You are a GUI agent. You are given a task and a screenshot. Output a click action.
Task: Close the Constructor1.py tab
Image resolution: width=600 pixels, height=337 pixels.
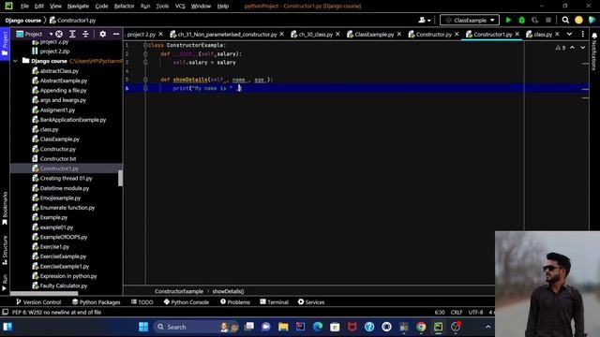coord(517,34)
